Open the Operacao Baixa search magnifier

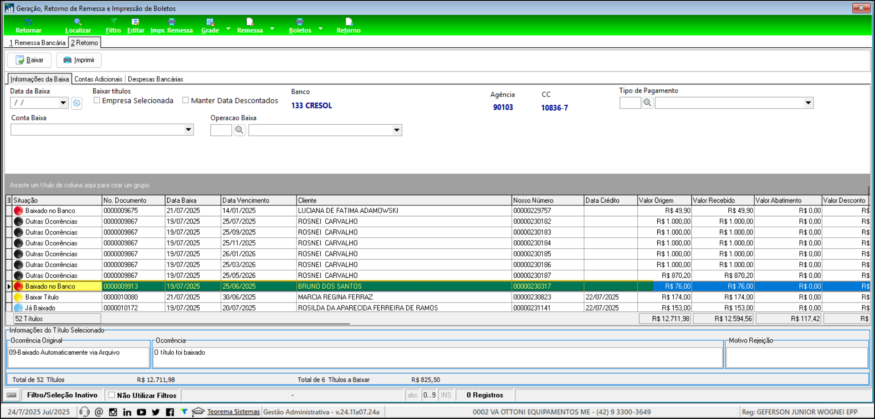239,130
